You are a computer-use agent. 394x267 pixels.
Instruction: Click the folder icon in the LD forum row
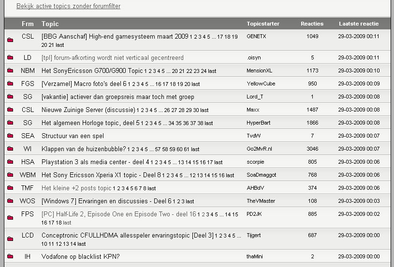click(10, 57)
